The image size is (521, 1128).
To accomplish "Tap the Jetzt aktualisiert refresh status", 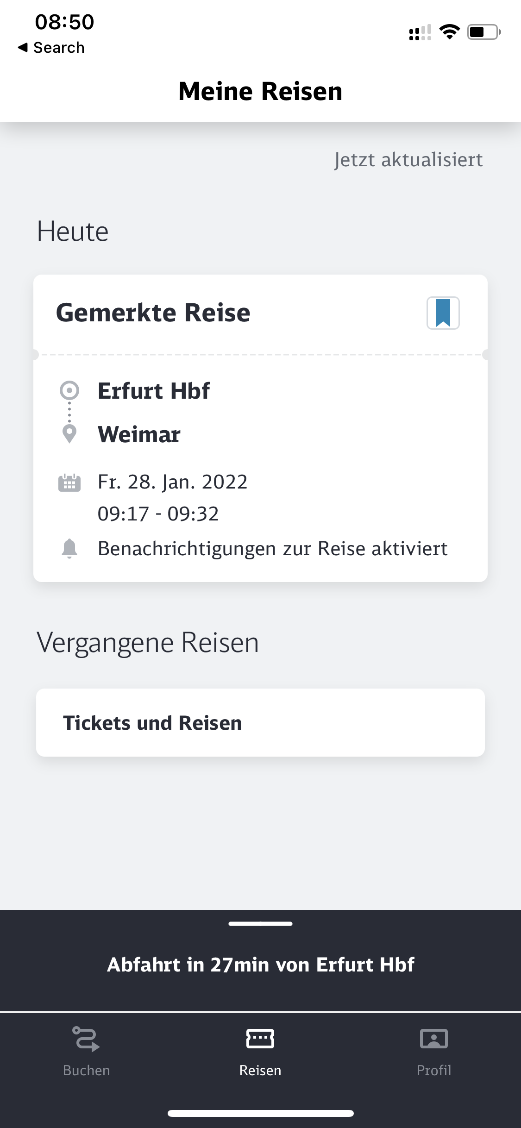I will pyautogui.click(x=408, y=160).
